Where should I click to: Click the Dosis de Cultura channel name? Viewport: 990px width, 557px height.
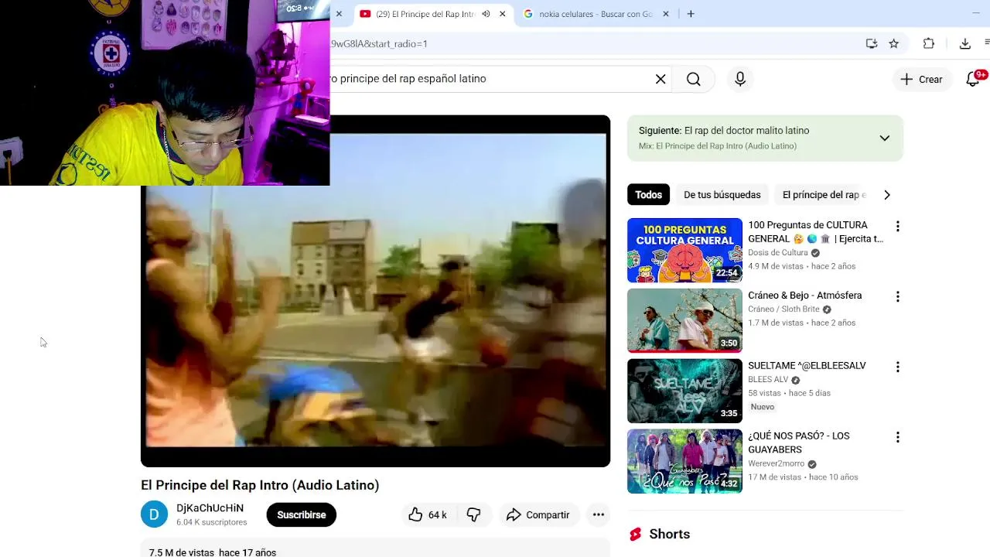click(777, 253)
